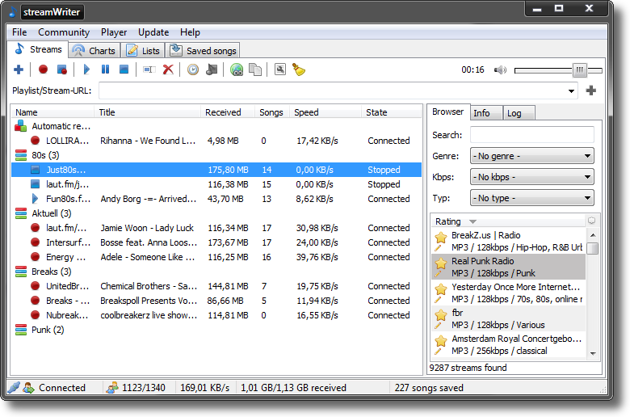Screen dimensions: 630x417
Task: Expand the Punk (2) stream group
Action: (x=21, y=330)
